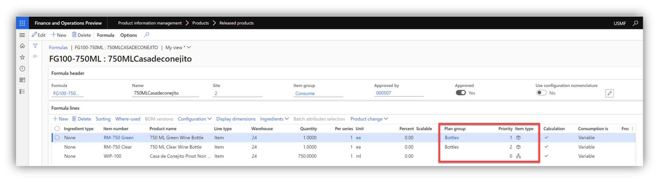Open the app launcher waffle icon
The width and height of the screenshot is (659, 182).
pyautogui.click(x=22, y=23)
